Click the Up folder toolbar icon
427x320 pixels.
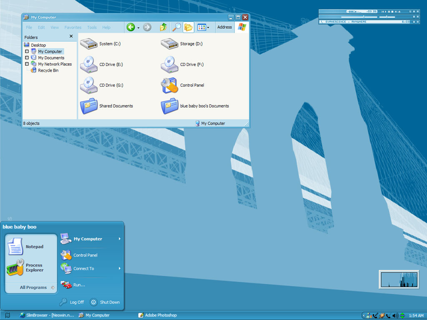pos(163,27)
